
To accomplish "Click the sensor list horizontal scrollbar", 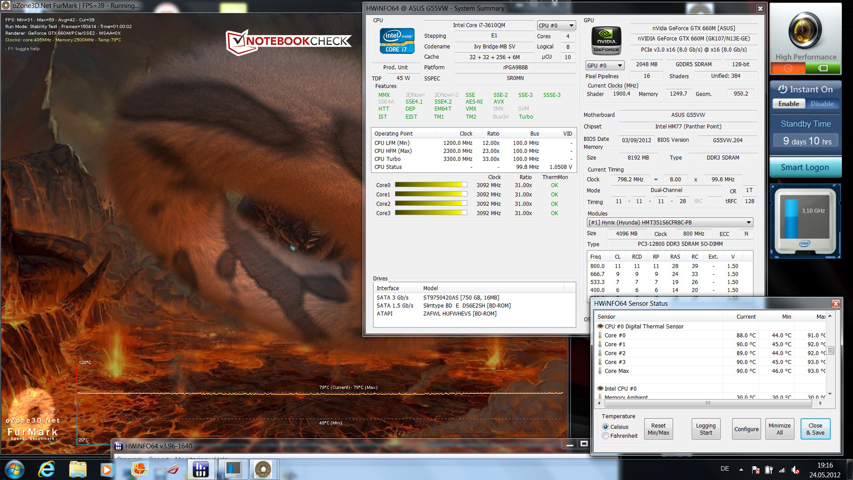I will (x=707, y=404).
